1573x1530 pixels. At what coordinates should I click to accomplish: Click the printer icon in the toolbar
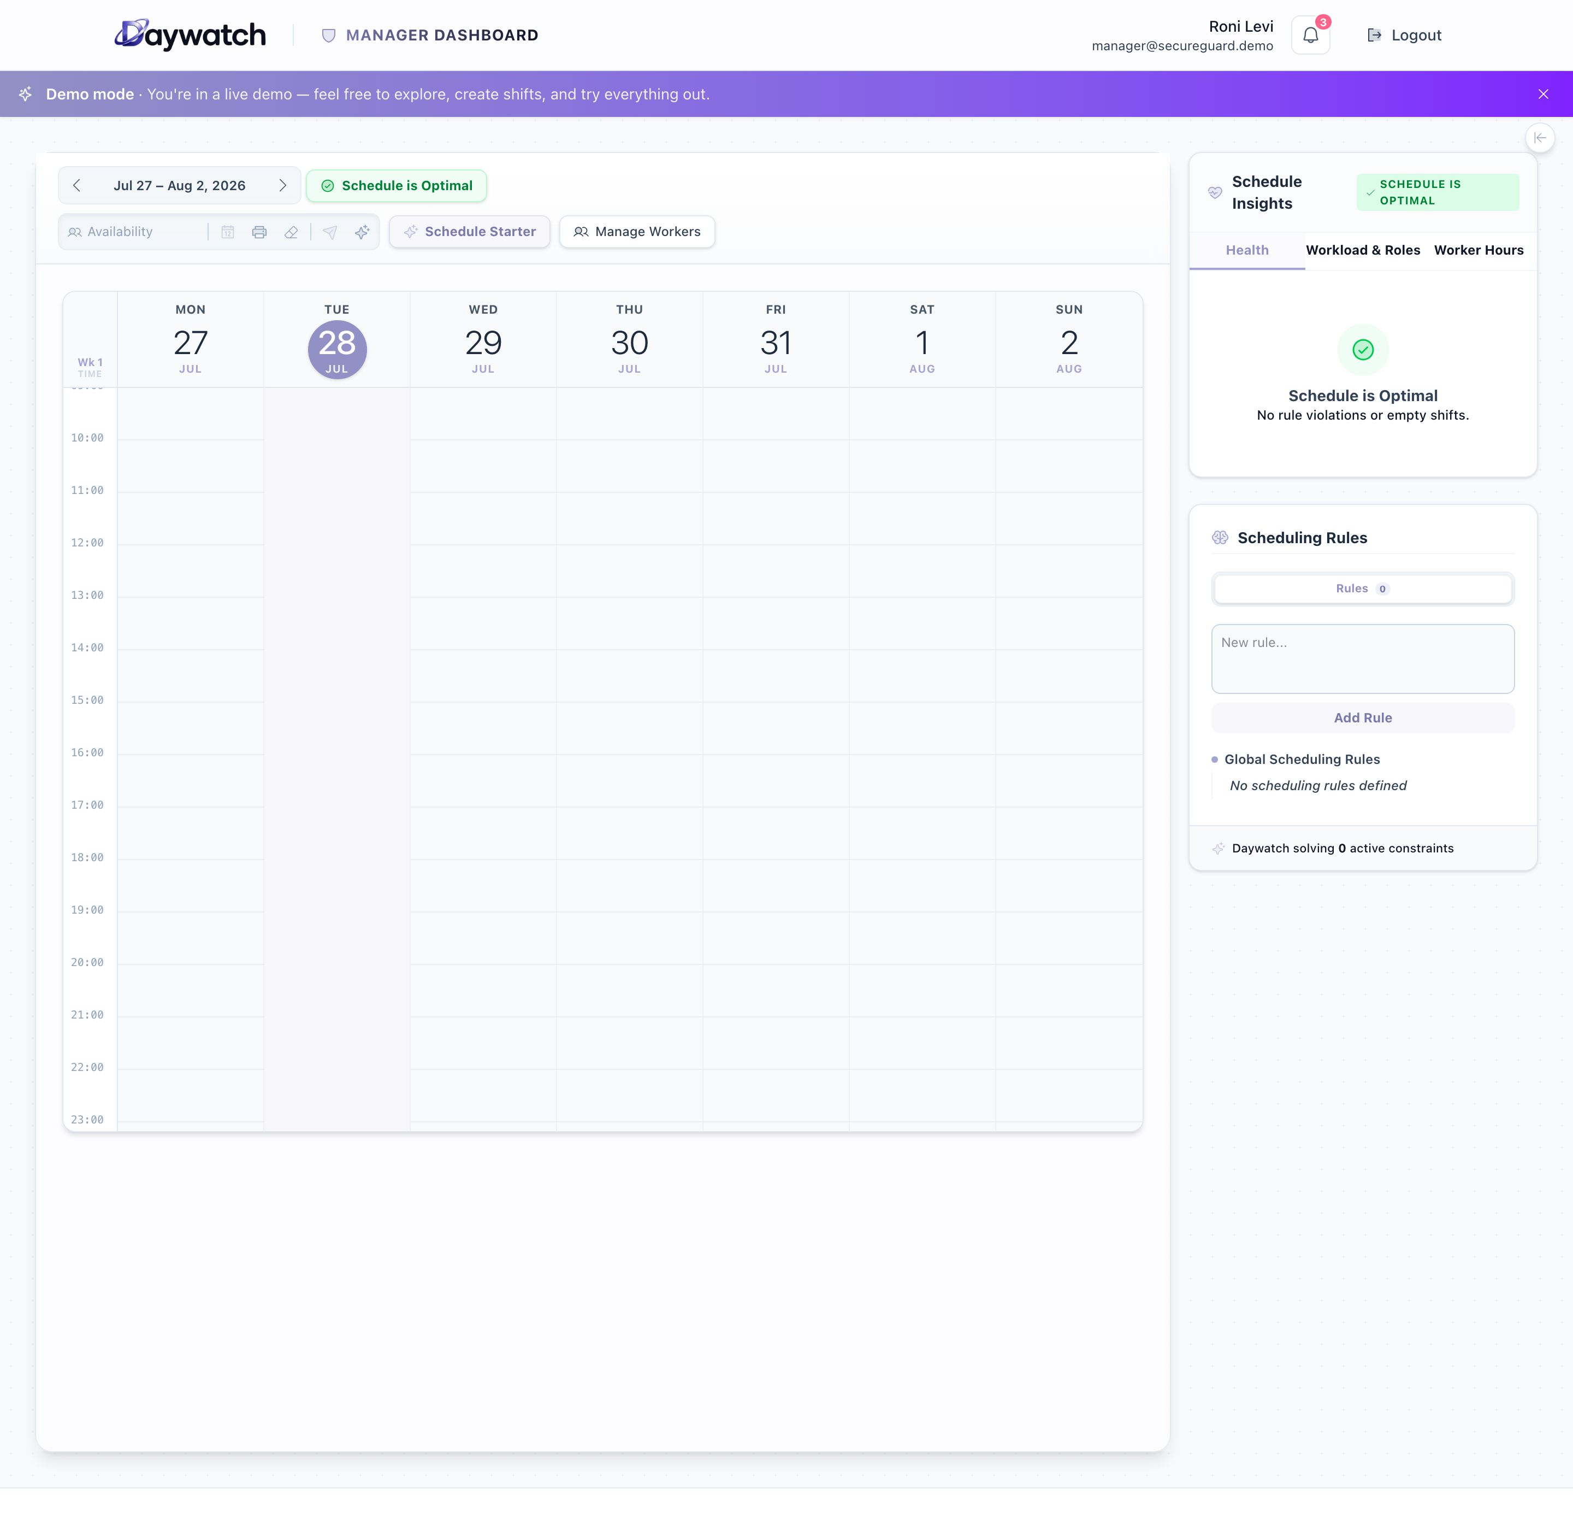(259, 232)
